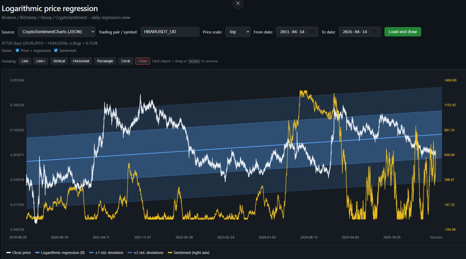The image size is (466, 259).
Task: Select the Rectangle drawing tool
Action: [105, 61]
